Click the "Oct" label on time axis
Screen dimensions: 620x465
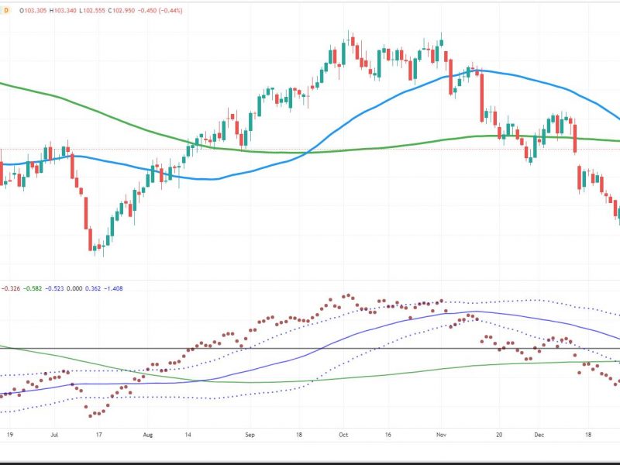click(343, 435)
